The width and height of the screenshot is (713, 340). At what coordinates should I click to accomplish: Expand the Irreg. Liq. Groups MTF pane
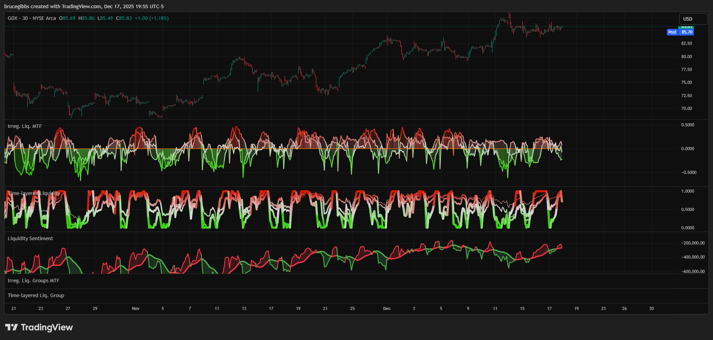coord(34,281)
